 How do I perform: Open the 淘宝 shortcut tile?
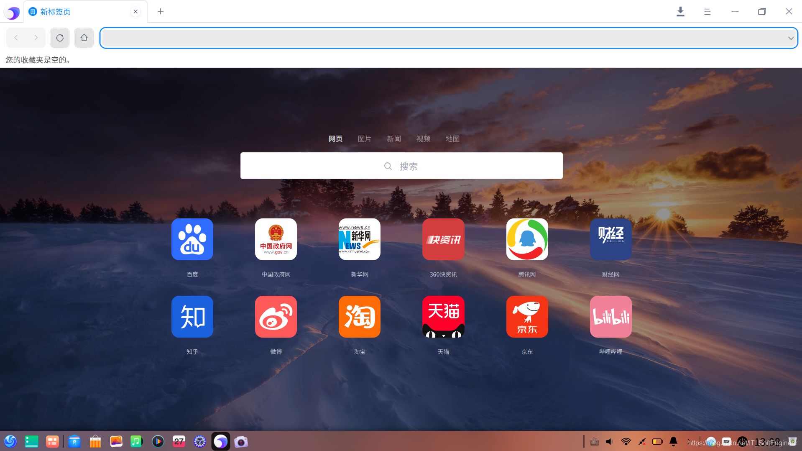360,317
